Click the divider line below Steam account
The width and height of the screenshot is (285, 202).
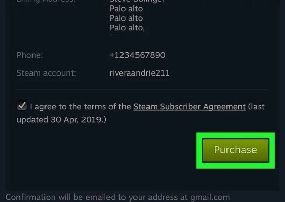tap(142, 89)
